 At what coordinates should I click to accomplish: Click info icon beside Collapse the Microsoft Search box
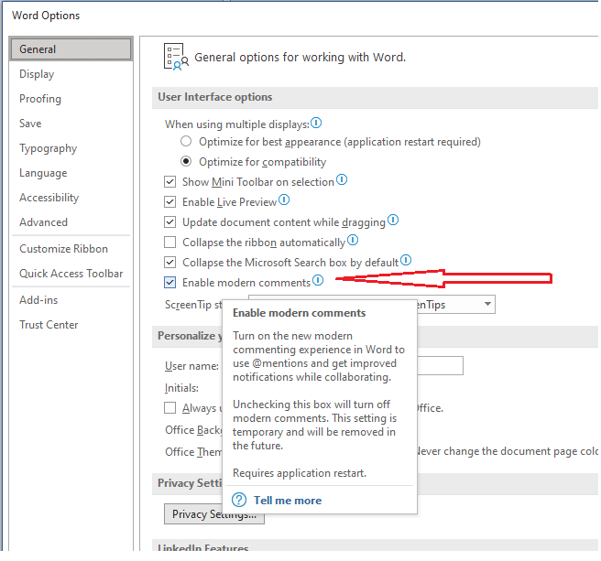point(406,261)
